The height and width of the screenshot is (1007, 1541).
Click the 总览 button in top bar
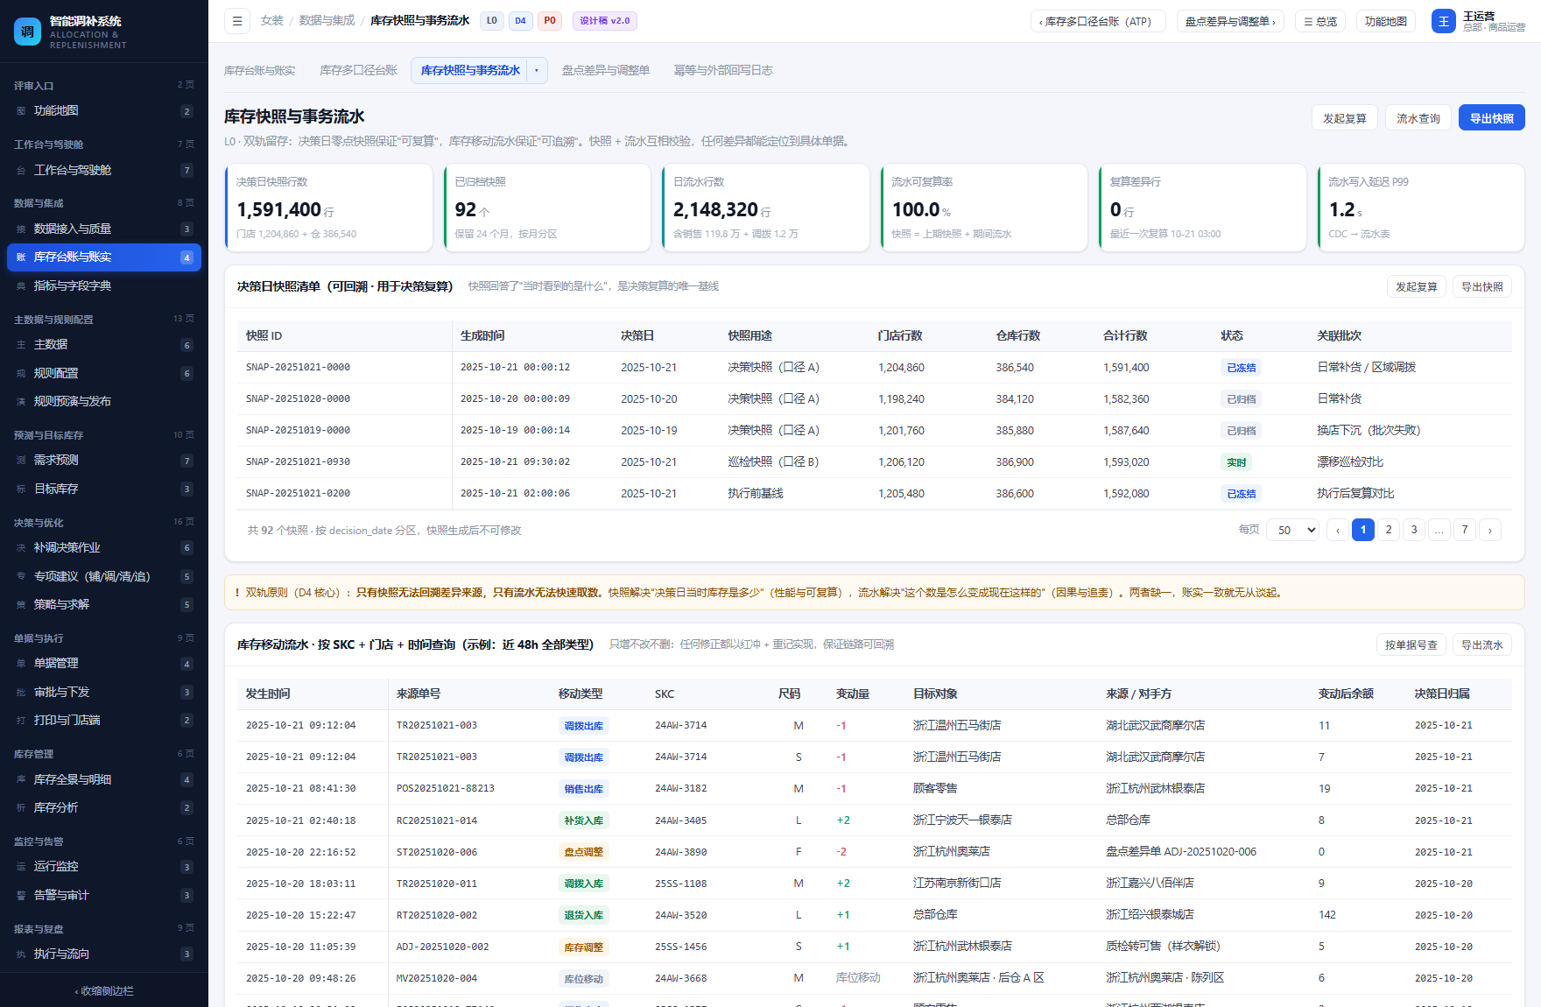click(1320, 22)
